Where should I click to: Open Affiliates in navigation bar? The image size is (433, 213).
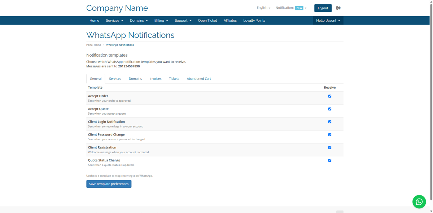(230, 21)
